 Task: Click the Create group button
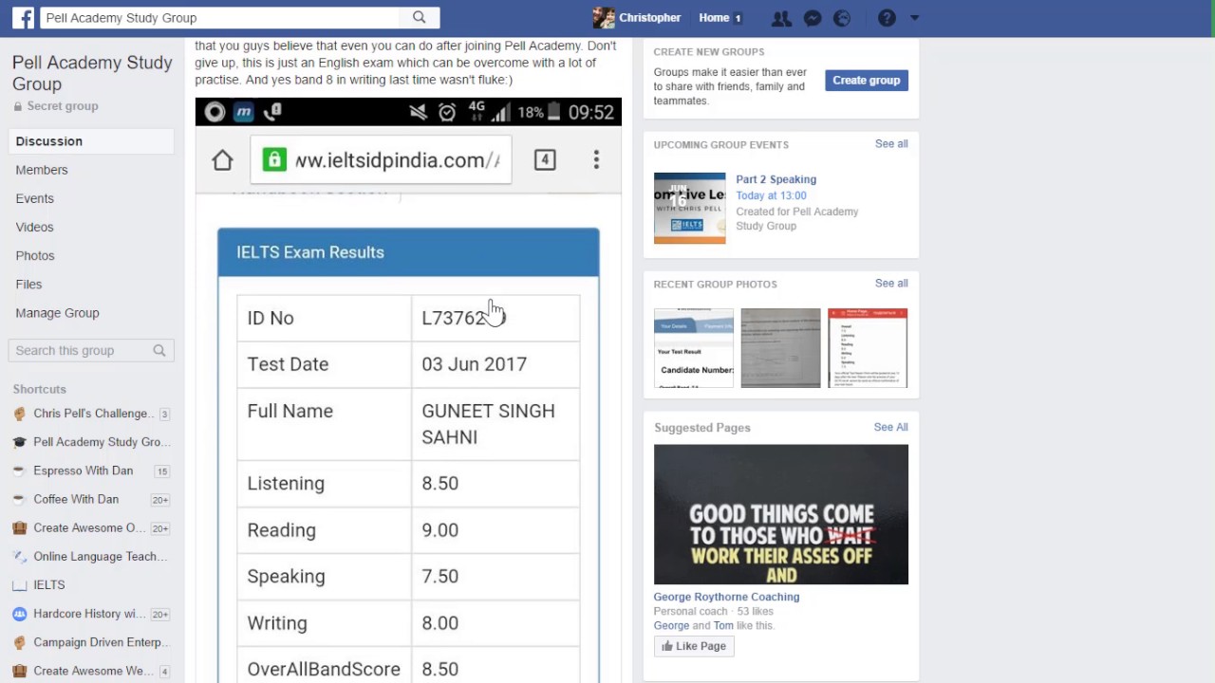click(867, 81)
